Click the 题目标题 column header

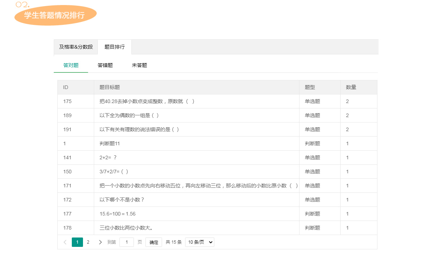tap(110, 87)
